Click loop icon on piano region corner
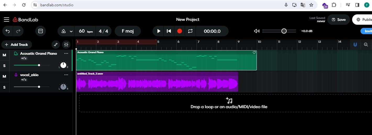 pyautogui.click(x=254, y=52)
